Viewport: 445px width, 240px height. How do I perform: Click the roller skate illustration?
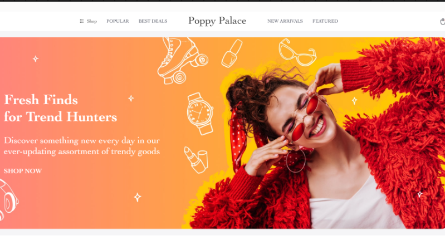coord(182,61)
